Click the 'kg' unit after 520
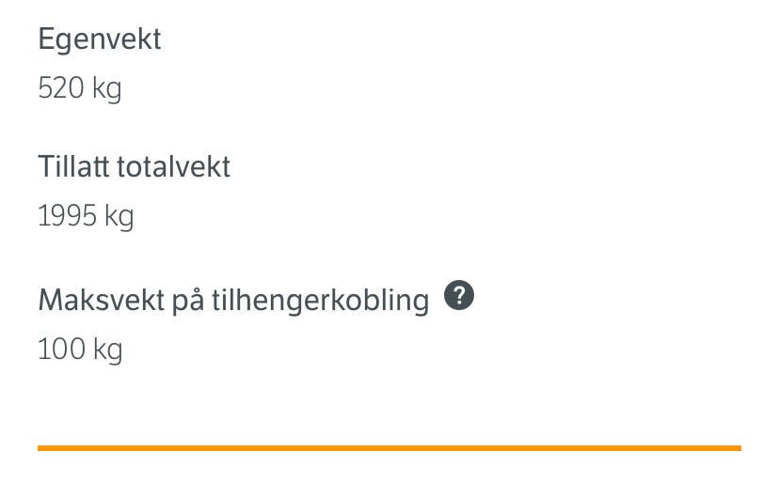This screenshot has width=779, height=483. point(107,90)
